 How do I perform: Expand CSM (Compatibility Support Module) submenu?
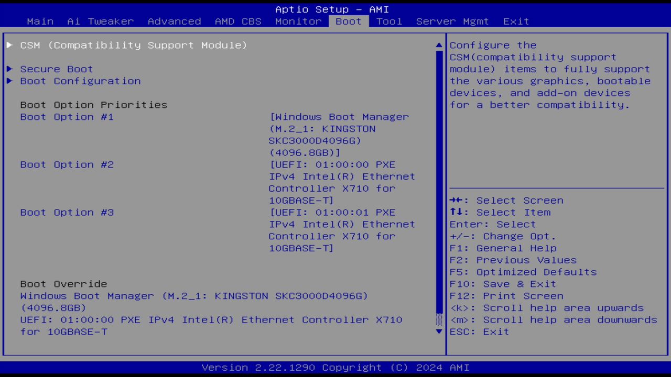coord(134,45)
